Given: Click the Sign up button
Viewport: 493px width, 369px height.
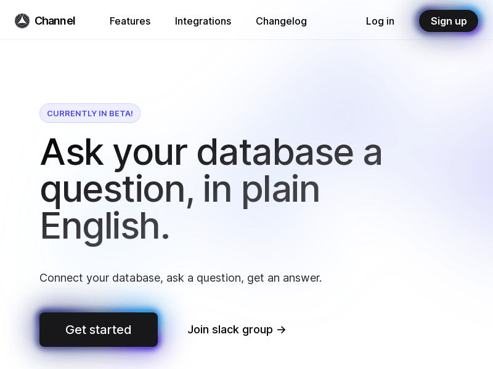Looking at the screenshot, I should tap(449, 21).
